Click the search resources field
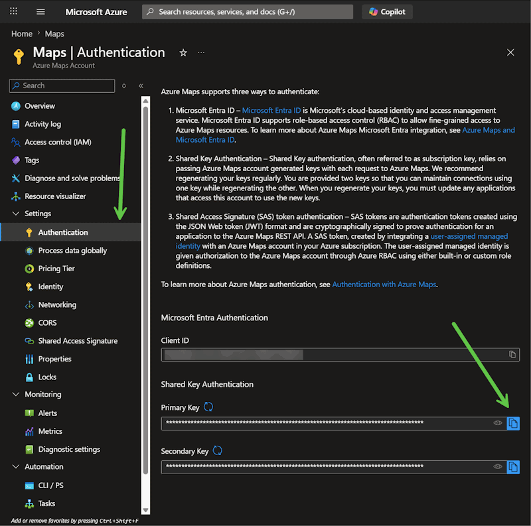 click(248, 12)
